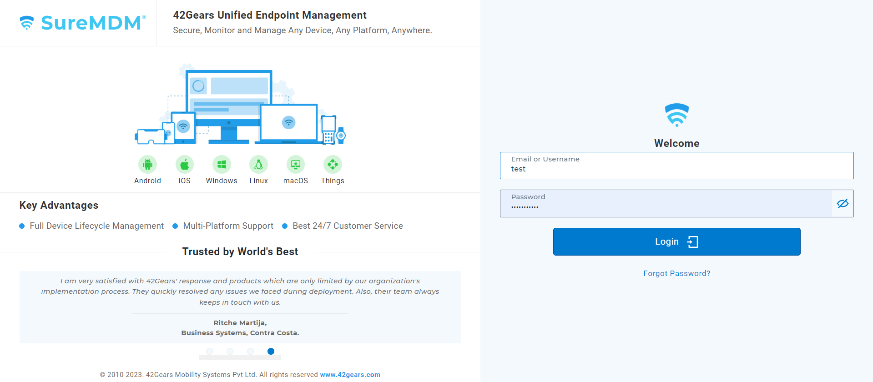Click the devices illustration image
This screenshot has height=382, width=873.
coord(240,105)
